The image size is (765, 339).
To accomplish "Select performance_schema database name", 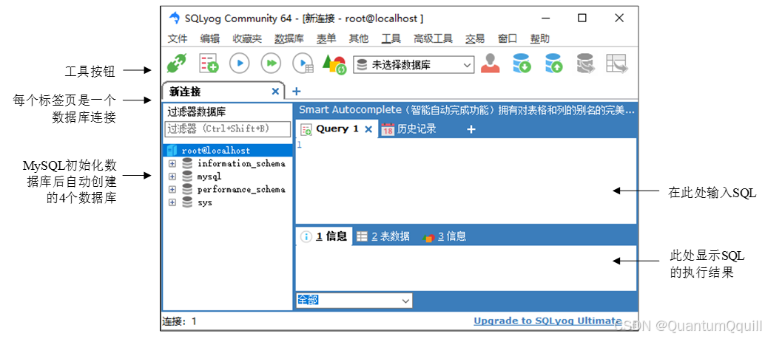I will pos(241,189).
